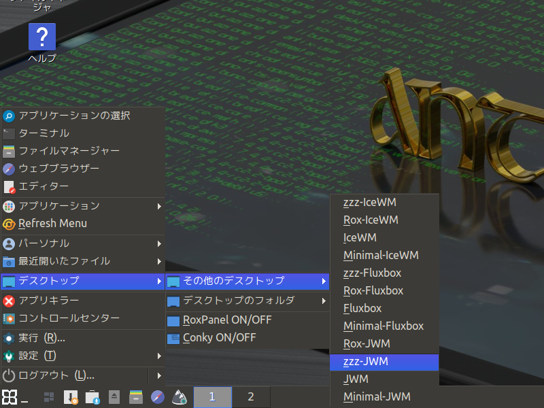Image resolution: width=544 pixels, height=408 pixels.
Task: Click the orange icon beside Refresh Menu
Action: 9,224
